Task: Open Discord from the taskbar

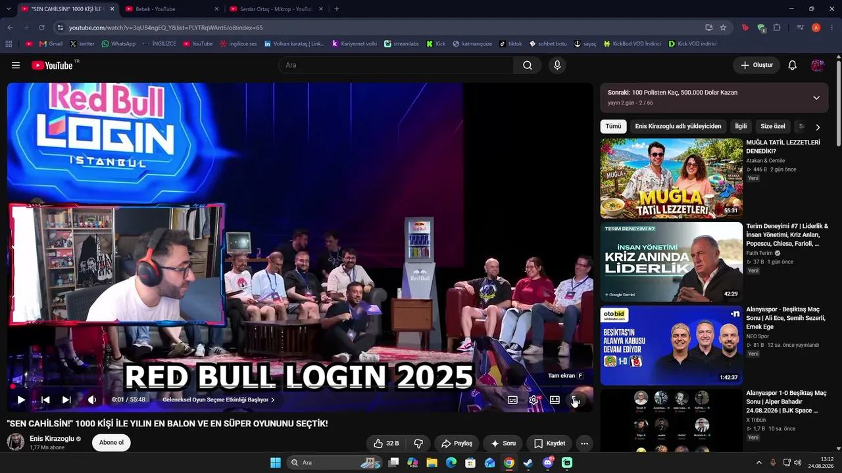Action: (548, 462)
